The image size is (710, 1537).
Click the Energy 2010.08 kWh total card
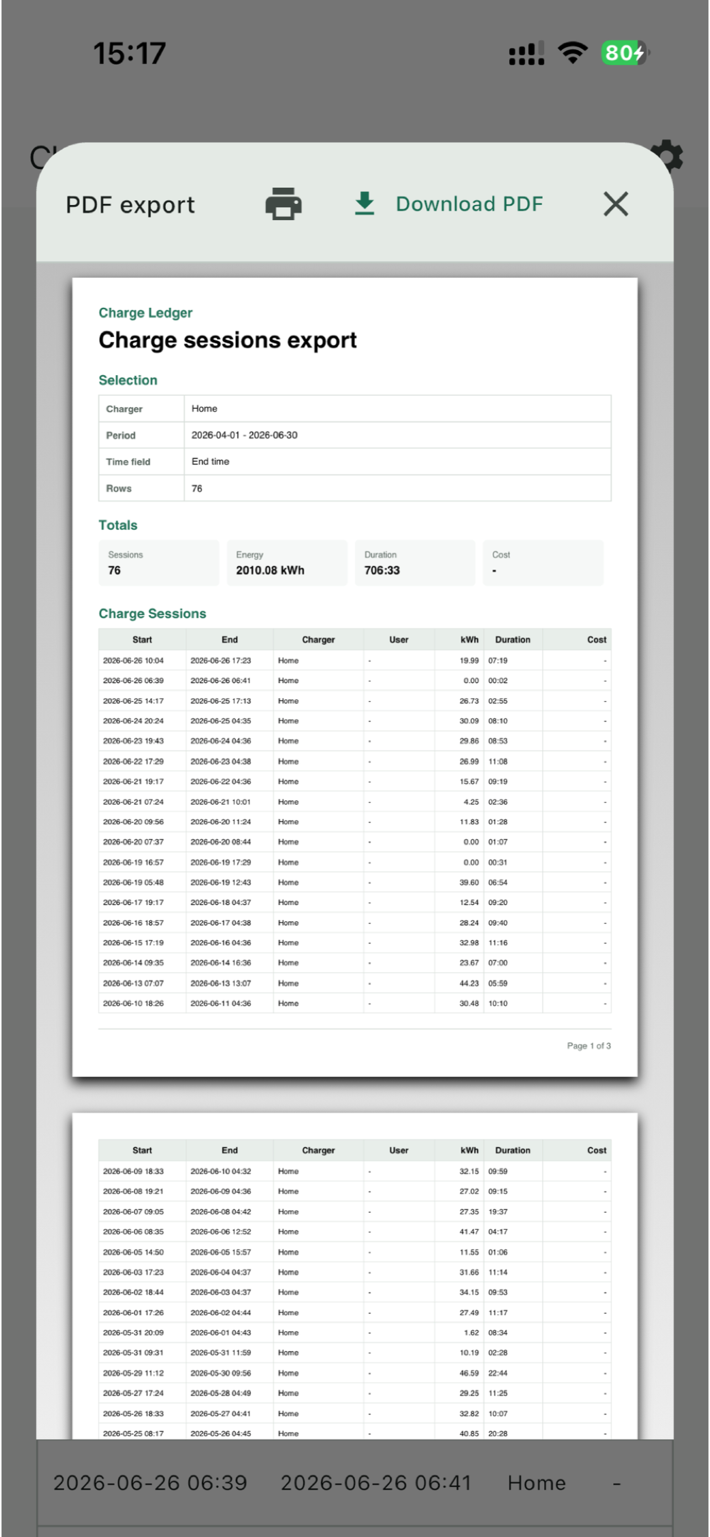pyautogui.click(x=287, y=563)
